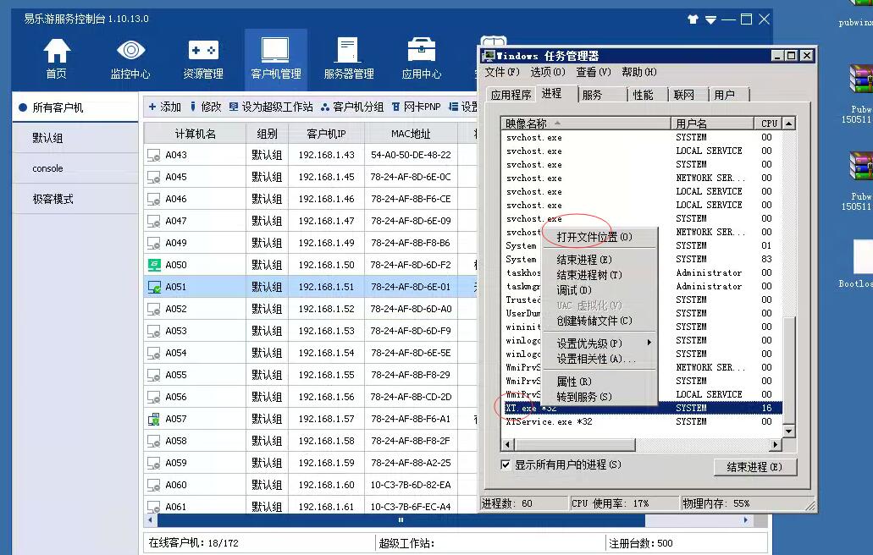
Task: Sort by 客户机IP column header
Action: (326, 134)
